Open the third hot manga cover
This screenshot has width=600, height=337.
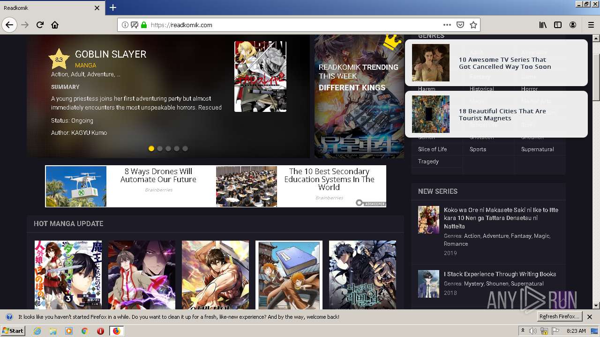(x=215, y=275)
